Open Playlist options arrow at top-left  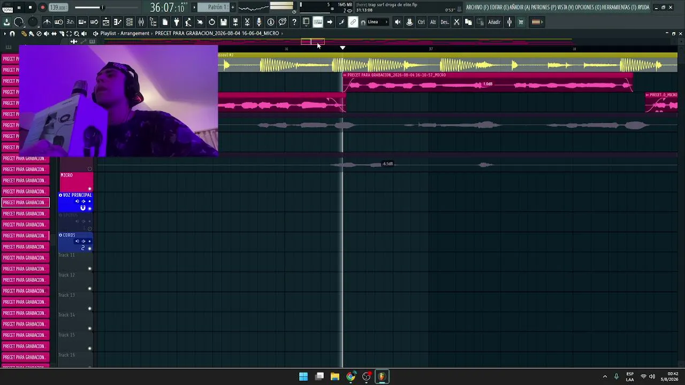click(5, 34)
